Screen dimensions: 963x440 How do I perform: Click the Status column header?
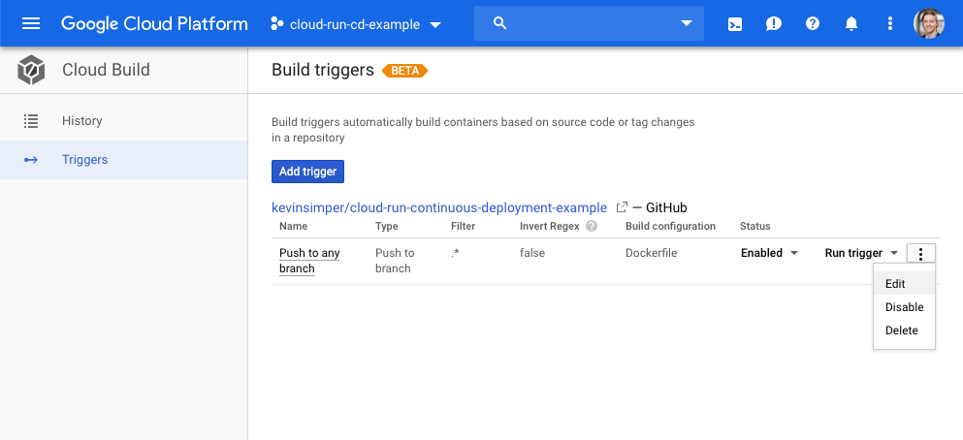[x=754, y=226]
